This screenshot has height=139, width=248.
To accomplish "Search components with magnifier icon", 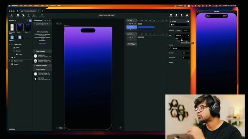I will point(45,20).
